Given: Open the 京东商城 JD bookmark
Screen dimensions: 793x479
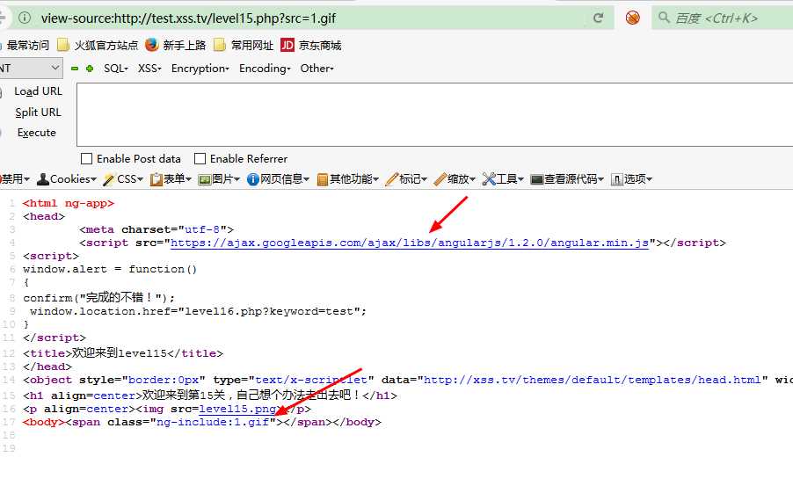Looking at the screenshot, I should 311,46.
